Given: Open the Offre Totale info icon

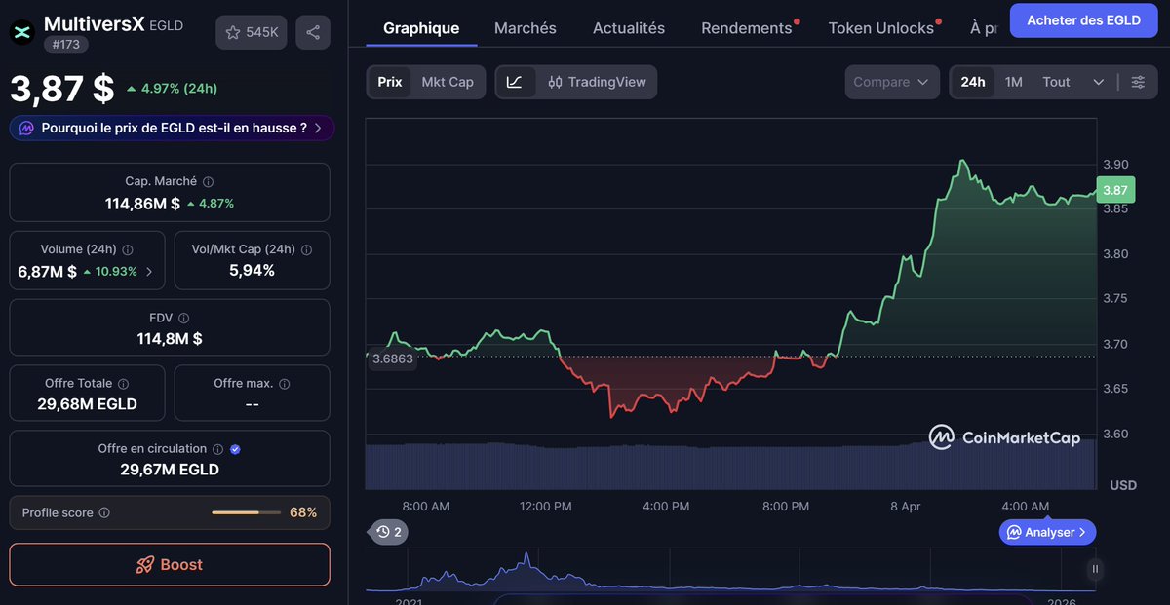Looking at the screenshot, I should [x=123, y=384].
